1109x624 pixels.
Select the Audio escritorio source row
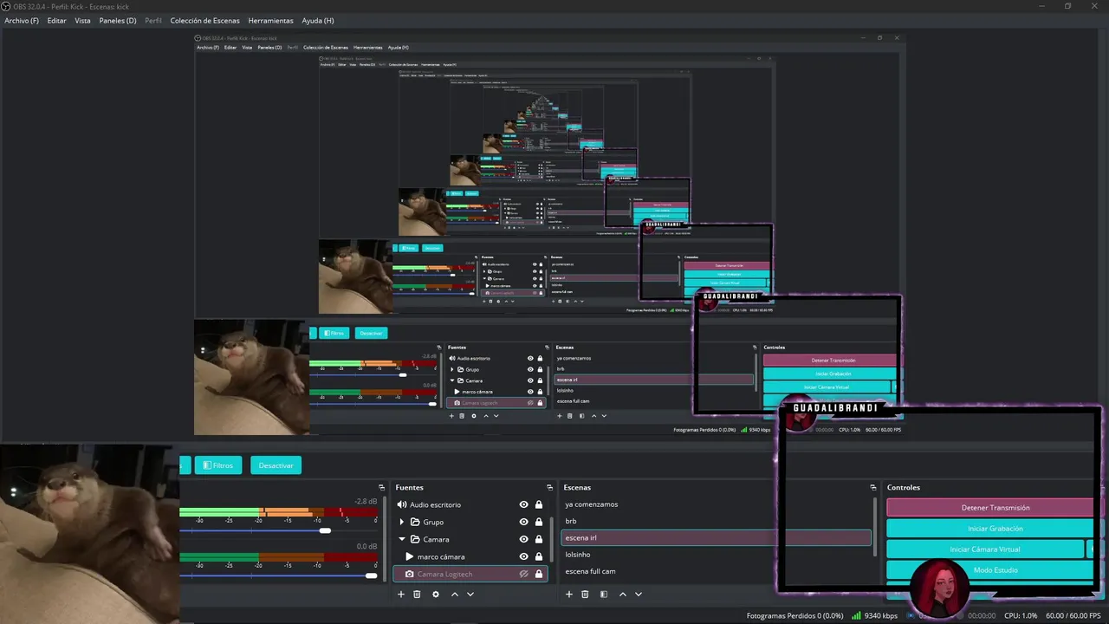click(x=470, y=504)
